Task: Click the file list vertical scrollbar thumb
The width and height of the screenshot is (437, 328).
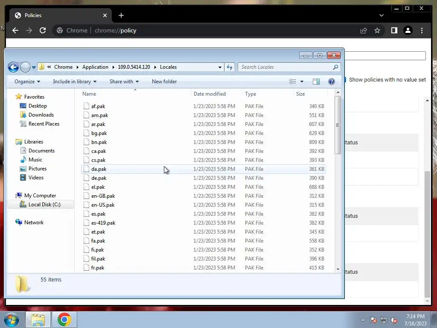Action: click(x=338, y=125)
